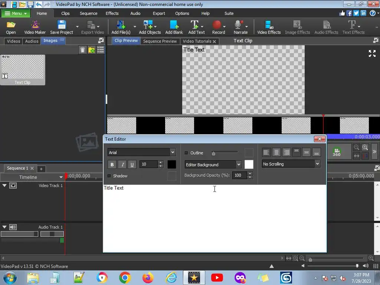Click the thumbs-up like icon

point(342,13)
